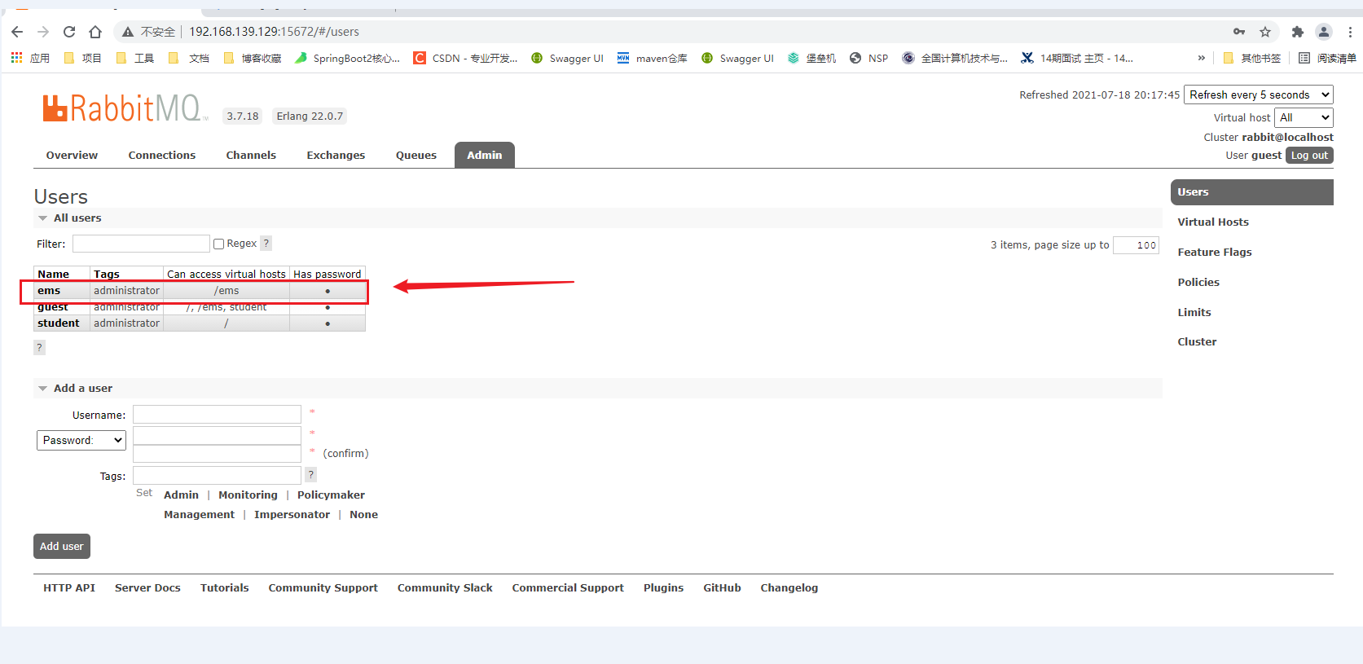Open Policies in the sidebar
1363x664 pixels.
click(x=1198, y=282)
